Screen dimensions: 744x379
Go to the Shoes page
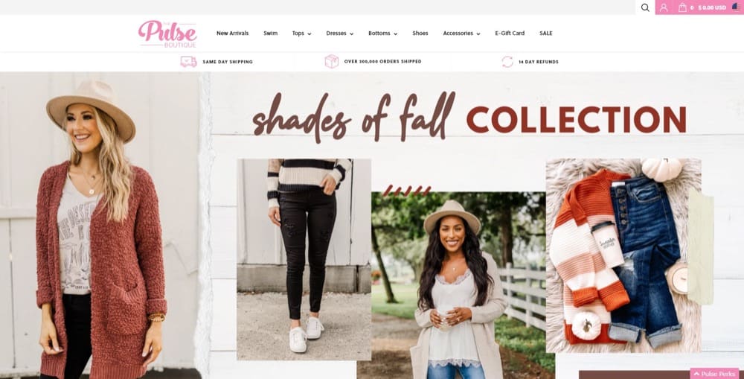coord(420,34)
